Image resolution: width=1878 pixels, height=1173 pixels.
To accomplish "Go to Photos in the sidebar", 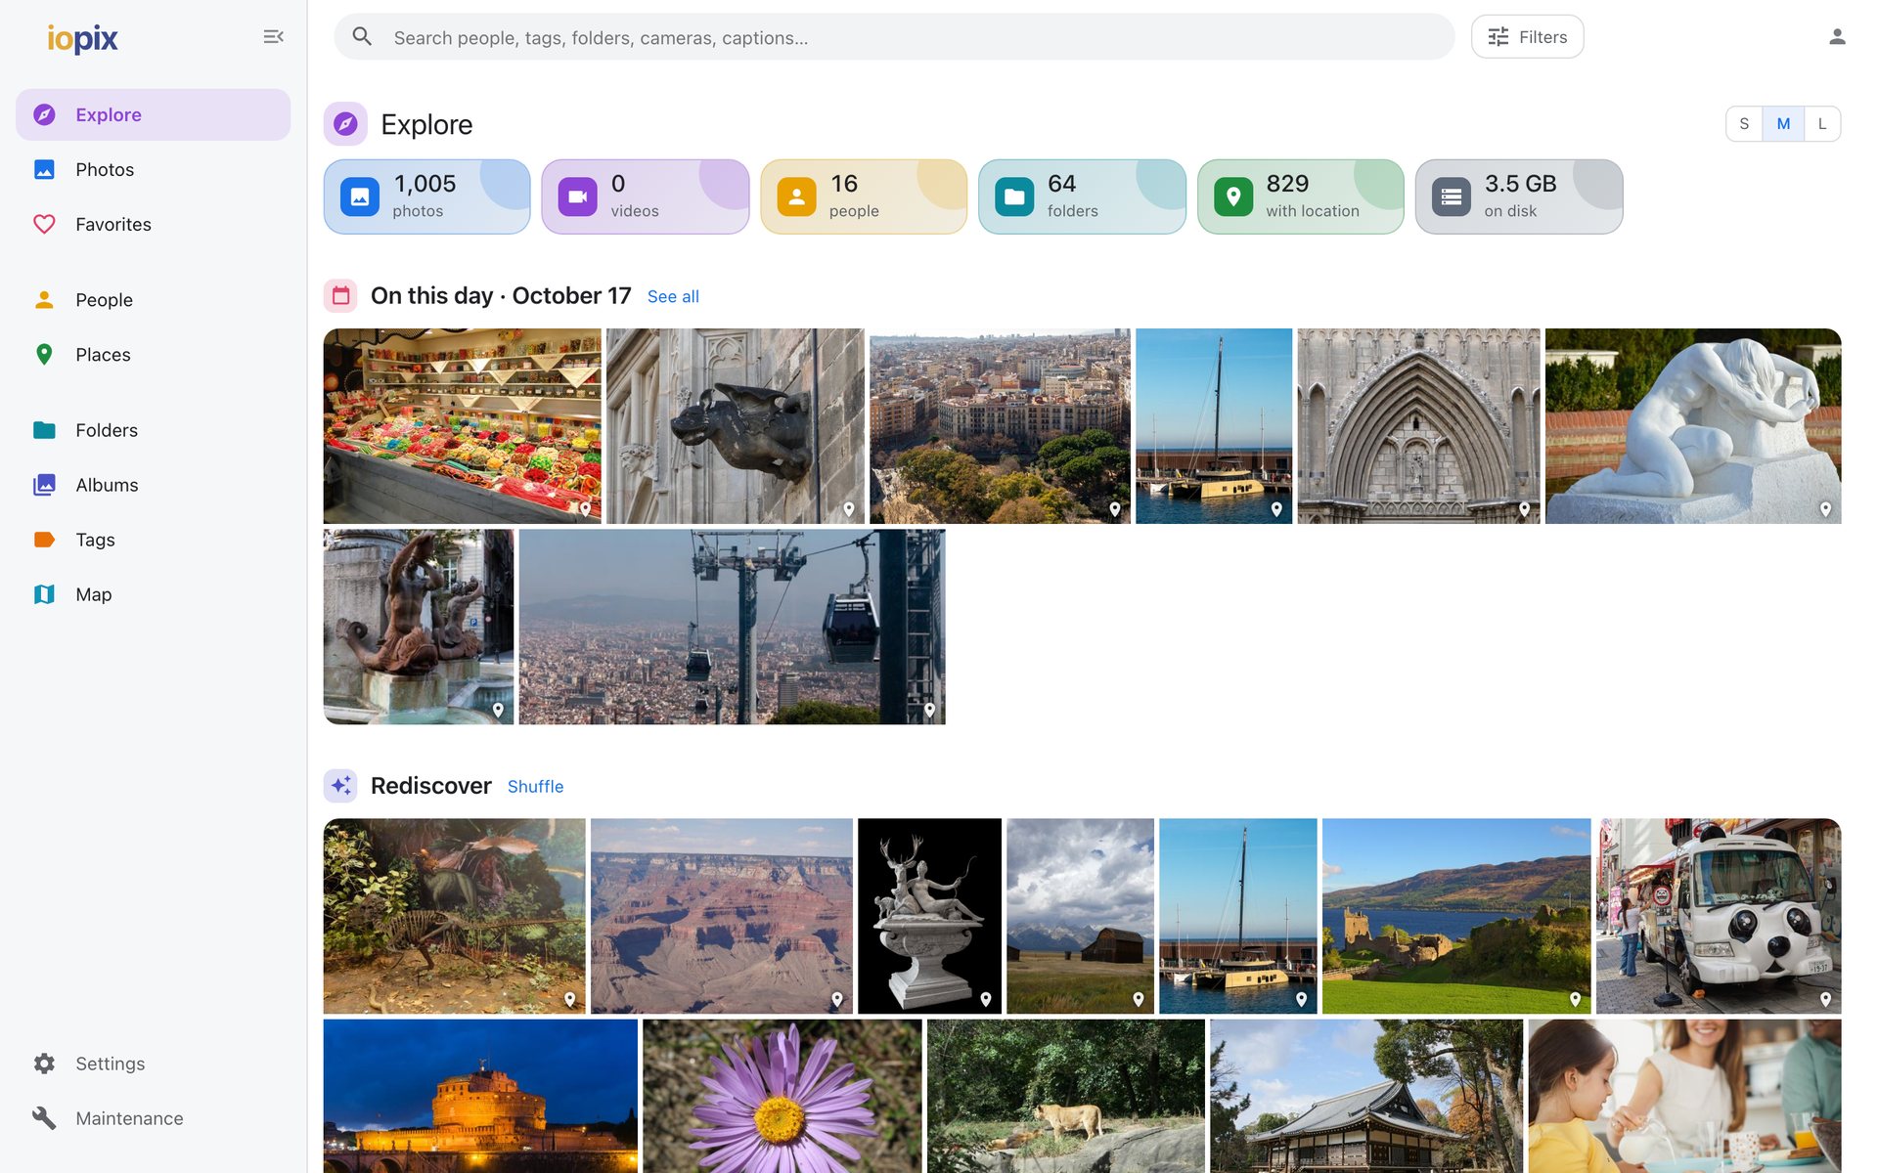I will [x=154, y=169].
